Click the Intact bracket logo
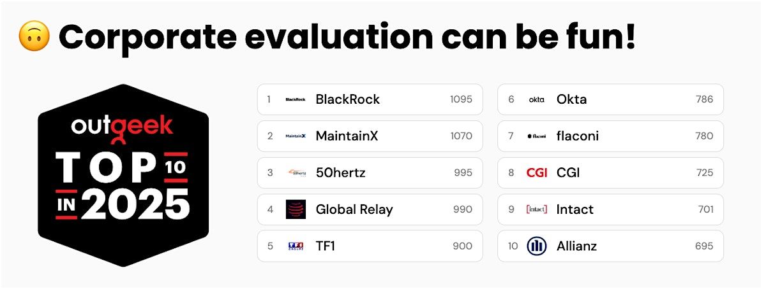 pos(536,209)
